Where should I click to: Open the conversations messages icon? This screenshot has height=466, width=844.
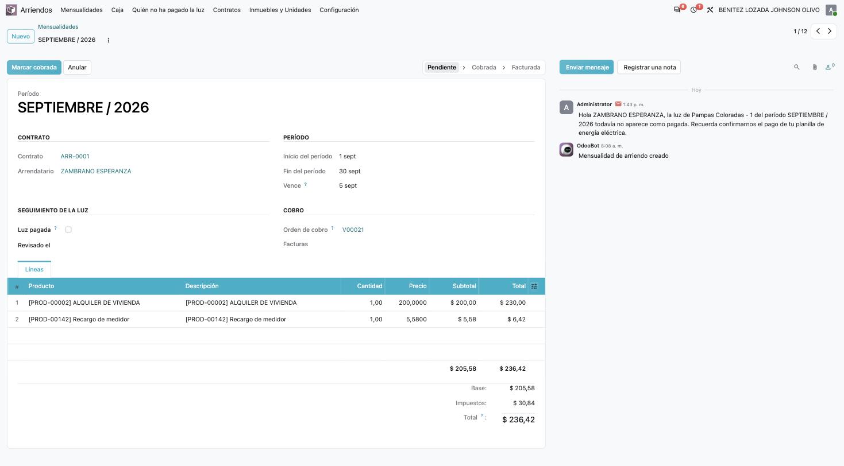coord(677,10)
